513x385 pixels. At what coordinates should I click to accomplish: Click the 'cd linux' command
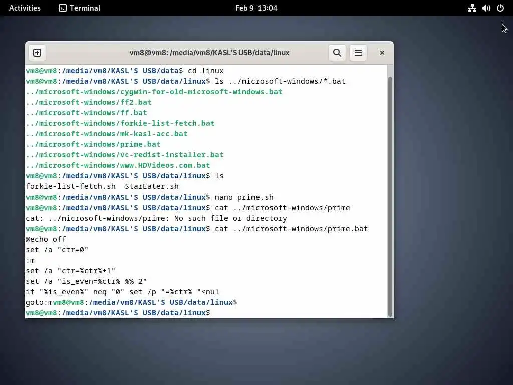[x=206, y=70]
